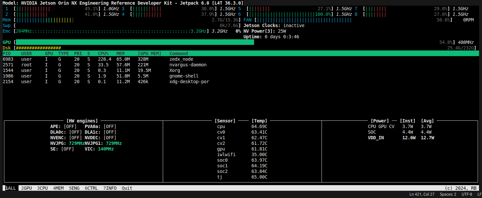Switch to the 6CTRL tab
The height and width of the screenshot is (198, 482).
[91, 188]
